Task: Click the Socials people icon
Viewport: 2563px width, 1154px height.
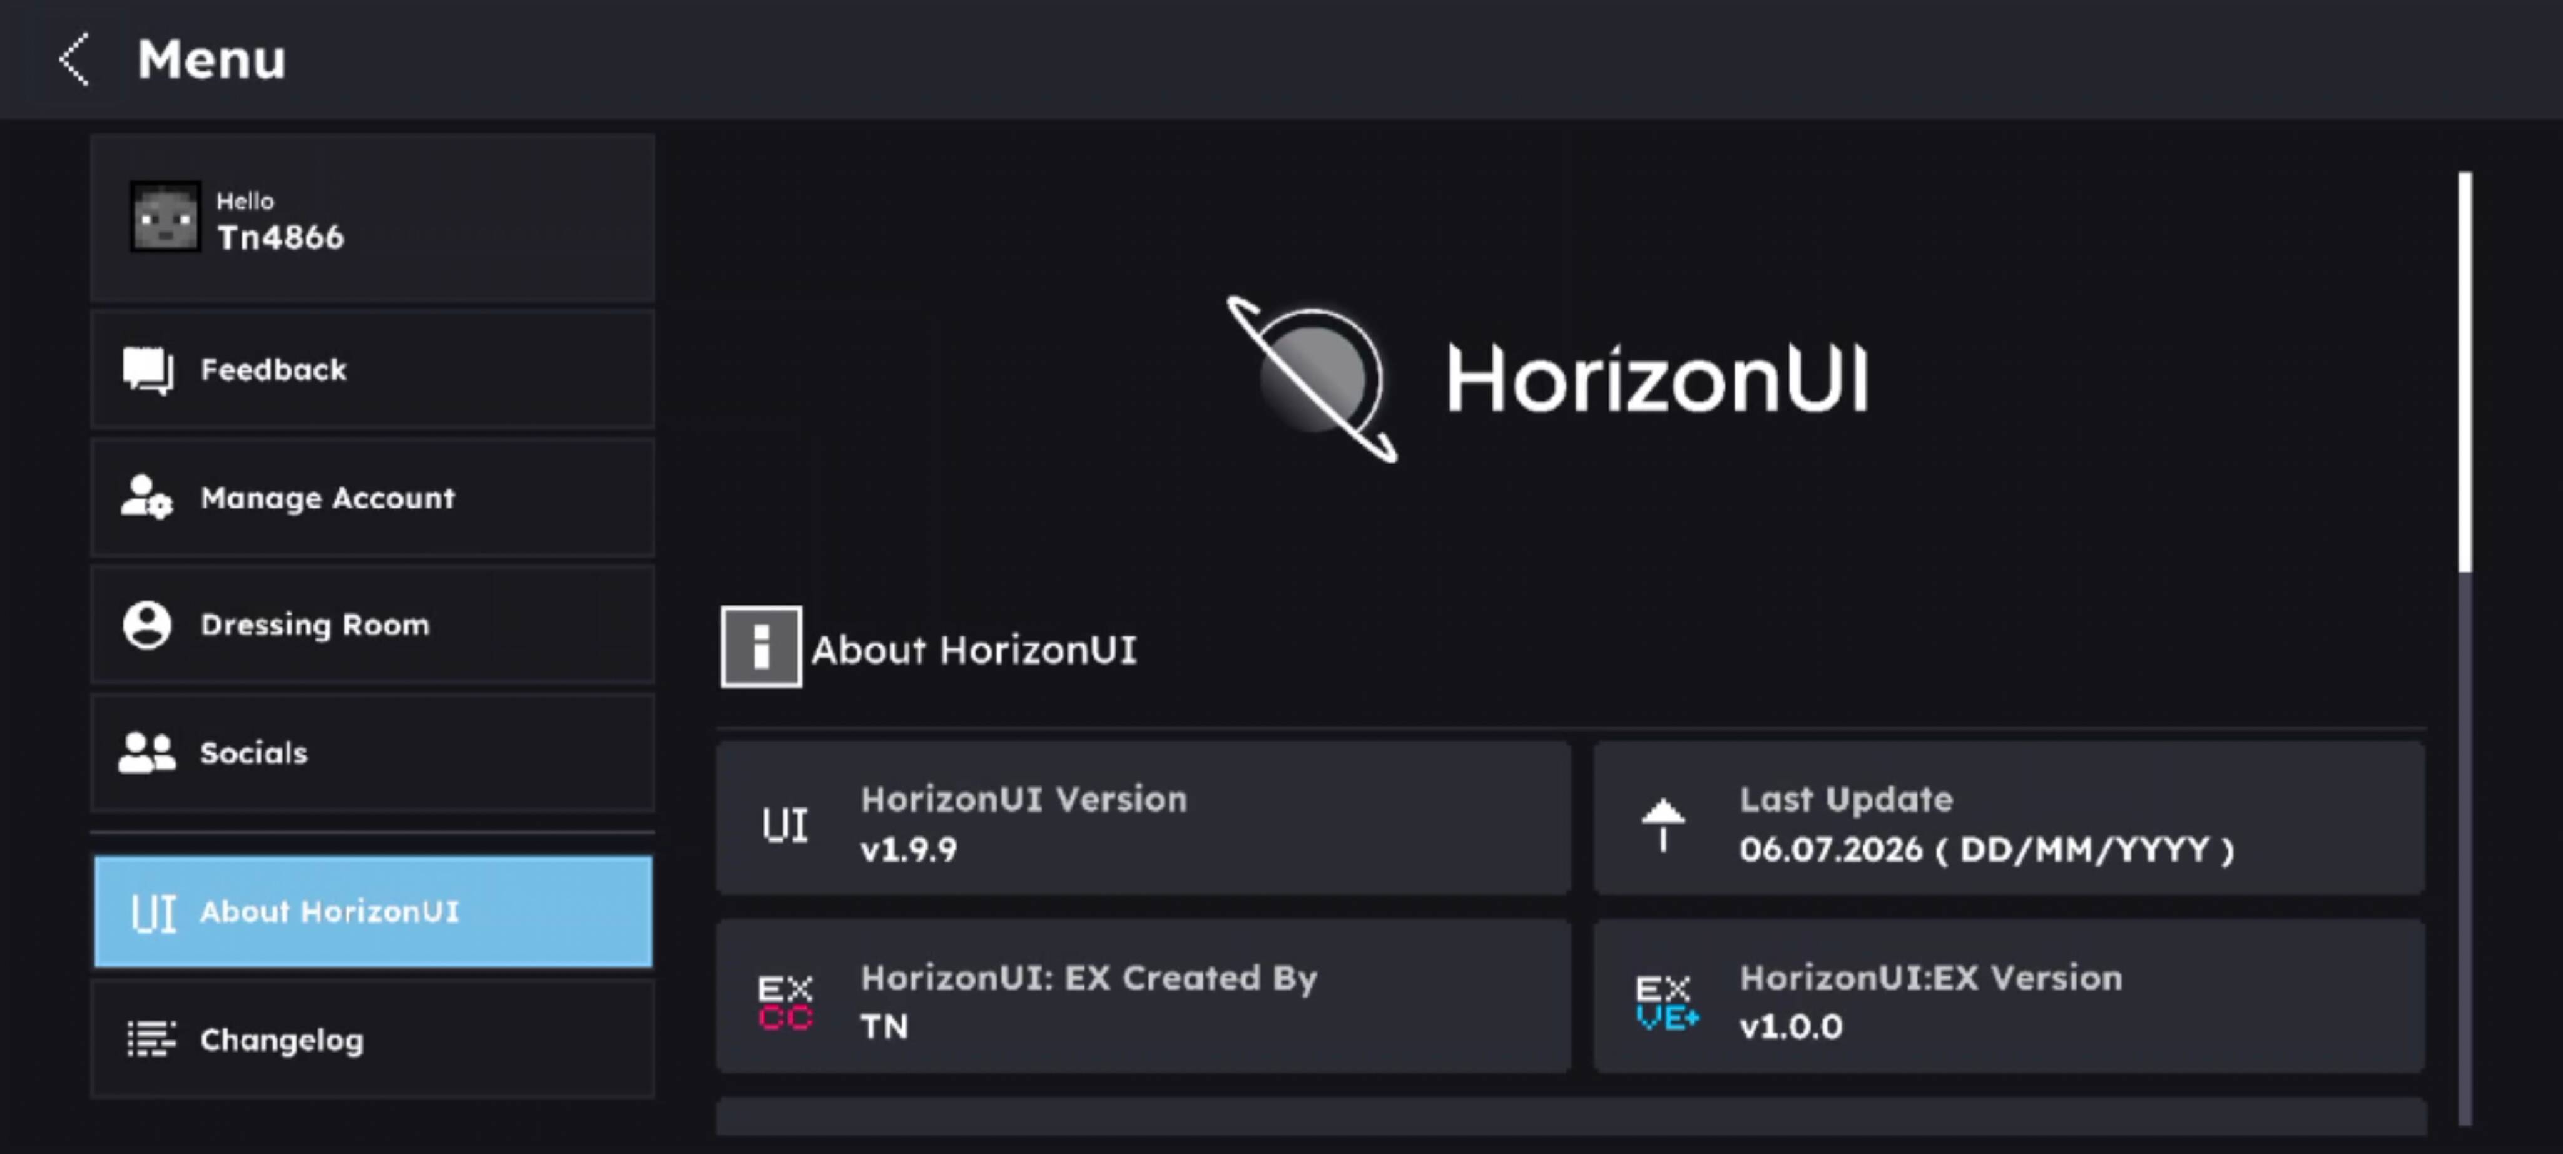Action: tap(146, 752)
